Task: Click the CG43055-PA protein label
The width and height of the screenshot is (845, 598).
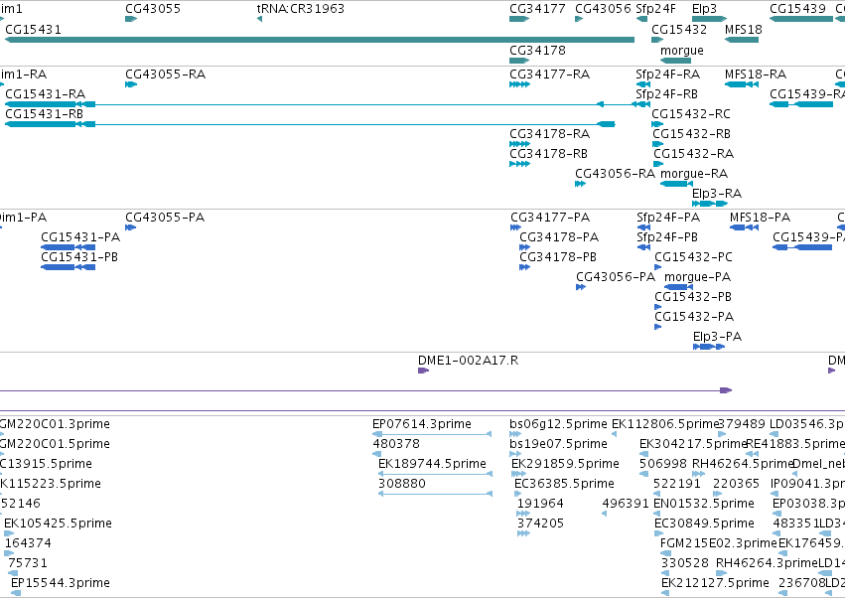Action: (165, 218)
